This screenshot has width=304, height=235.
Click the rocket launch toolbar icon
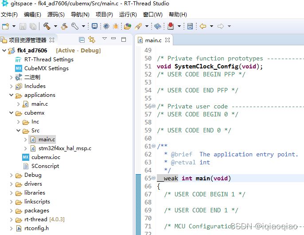pyautogui.click(x=138, y=26)
